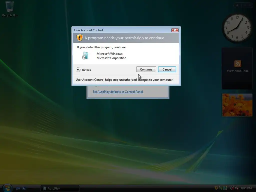Expand the Details section
This screenshot has width=256, height=192.
coord(83,70)
